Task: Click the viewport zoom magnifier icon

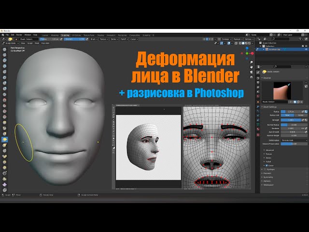Action: coord(252,62)
